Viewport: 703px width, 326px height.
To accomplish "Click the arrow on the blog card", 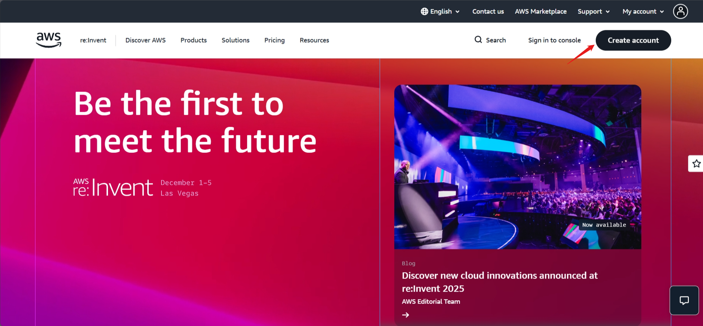I will coord(406,315).
